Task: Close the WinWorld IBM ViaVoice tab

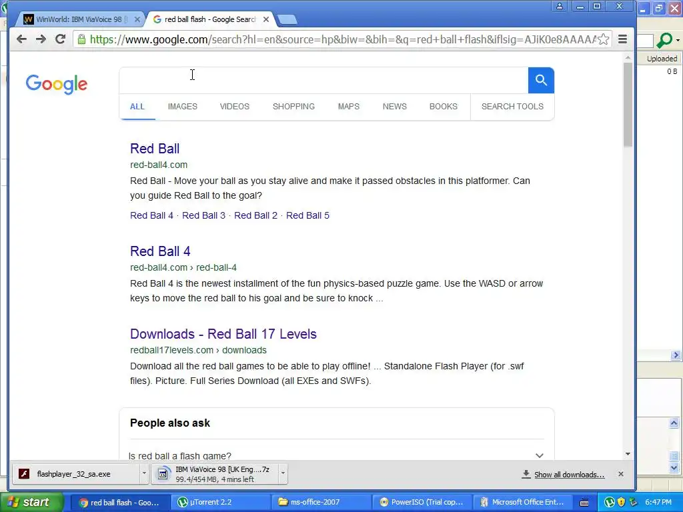Action: click(x=137, y=19)
